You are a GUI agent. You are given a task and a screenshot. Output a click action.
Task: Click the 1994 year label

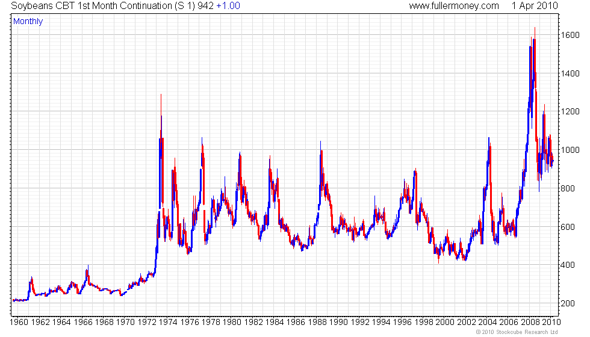[x=381, y=323]
